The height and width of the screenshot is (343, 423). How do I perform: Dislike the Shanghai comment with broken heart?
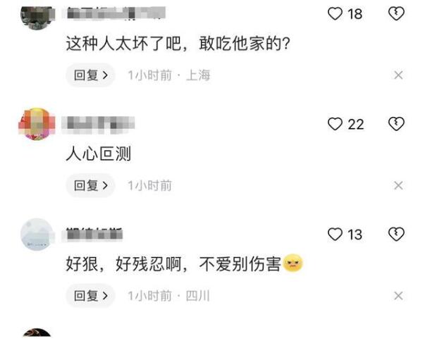pyautogui.click(x=396, y=13)
